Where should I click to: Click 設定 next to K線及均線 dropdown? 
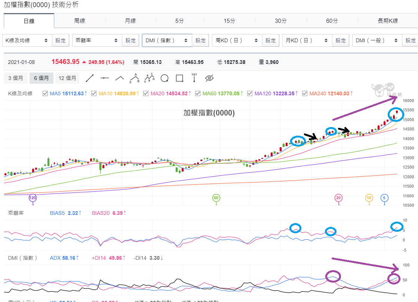point(61,40)
